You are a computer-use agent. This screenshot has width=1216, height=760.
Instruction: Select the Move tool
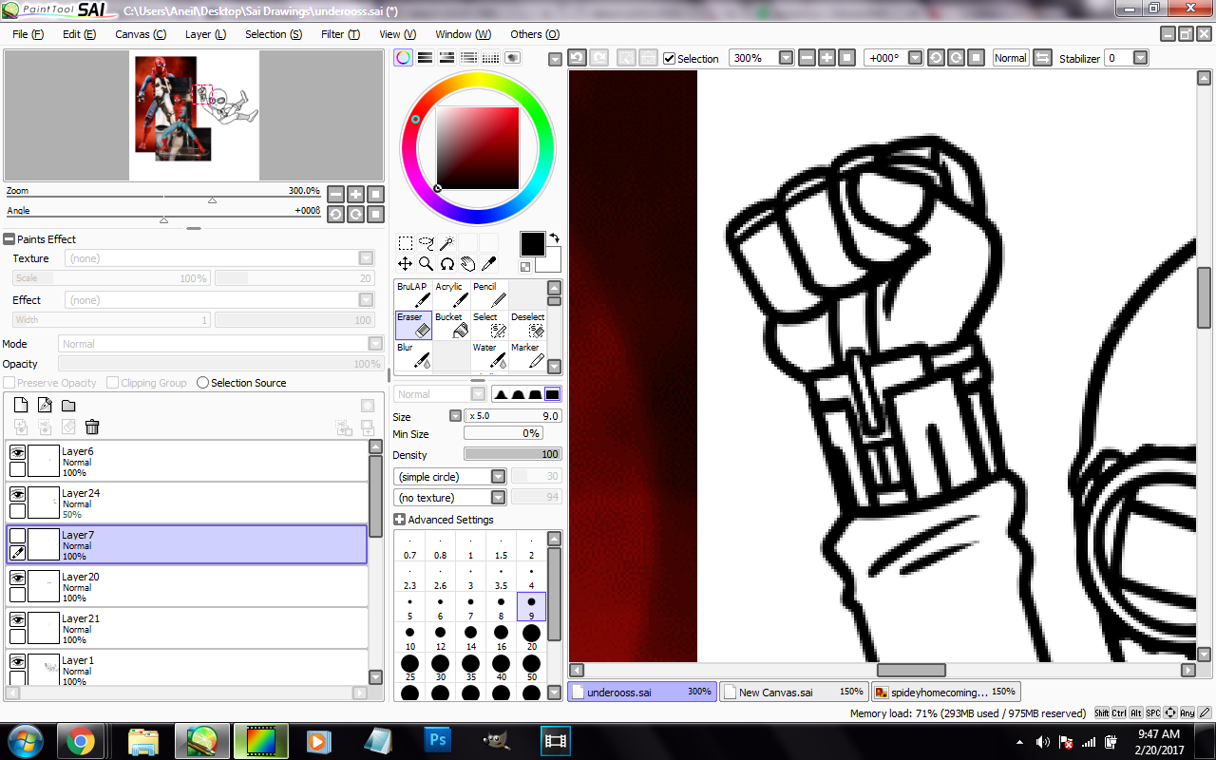click(x=406, y=264)
